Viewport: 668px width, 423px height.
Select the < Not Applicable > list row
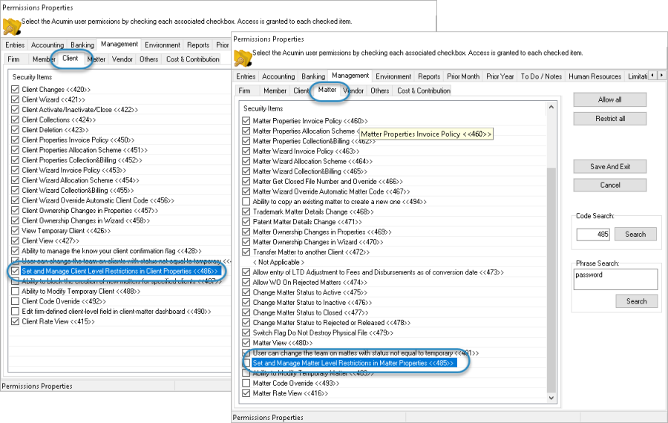(278, 263)
